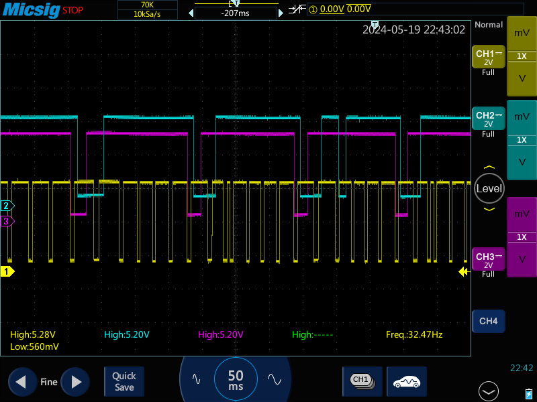
Task: Tap the compressed-wave timebase icon left of 50ms
Action: tap(196, 379)
